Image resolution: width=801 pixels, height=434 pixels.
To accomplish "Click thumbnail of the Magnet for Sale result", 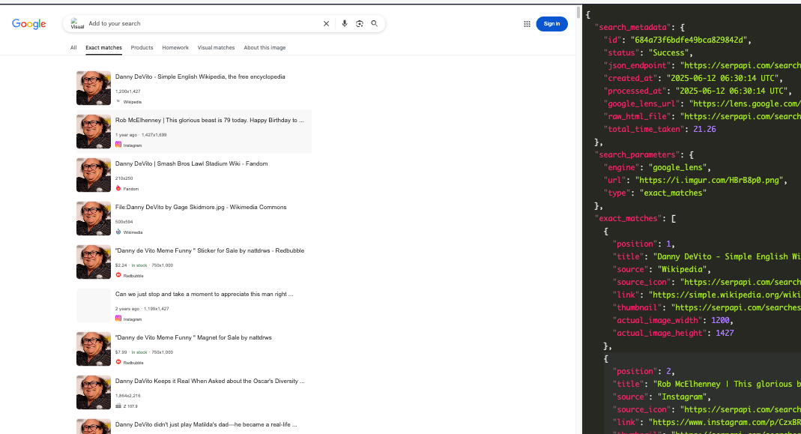I will pos(94,349).
